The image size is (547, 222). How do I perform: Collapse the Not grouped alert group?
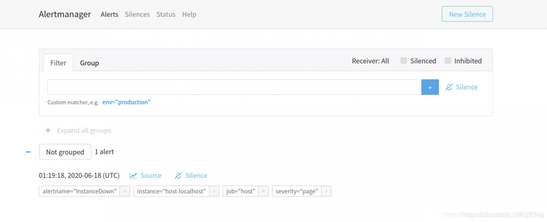[x=28, y=152]
